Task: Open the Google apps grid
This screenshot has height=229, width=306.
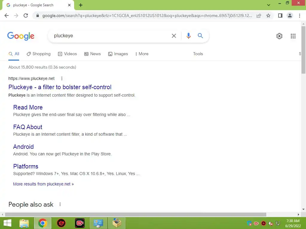Action: click(x=293, y=36)
